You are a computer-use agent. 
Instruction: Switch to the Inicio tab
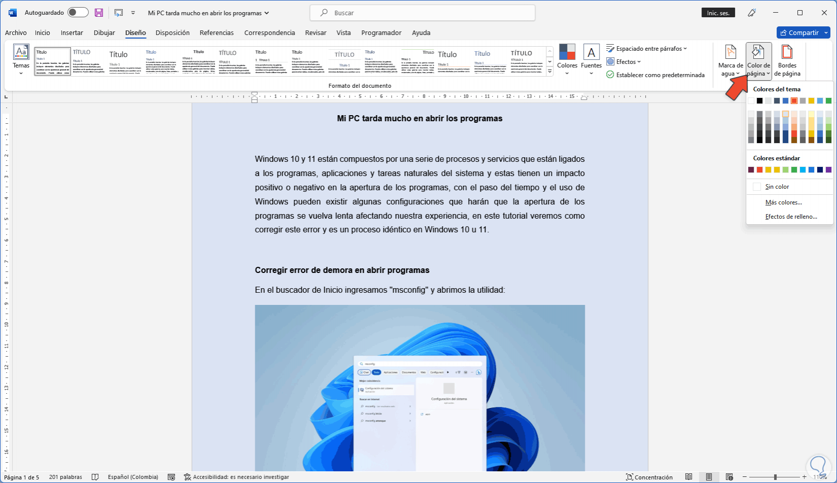43,32
